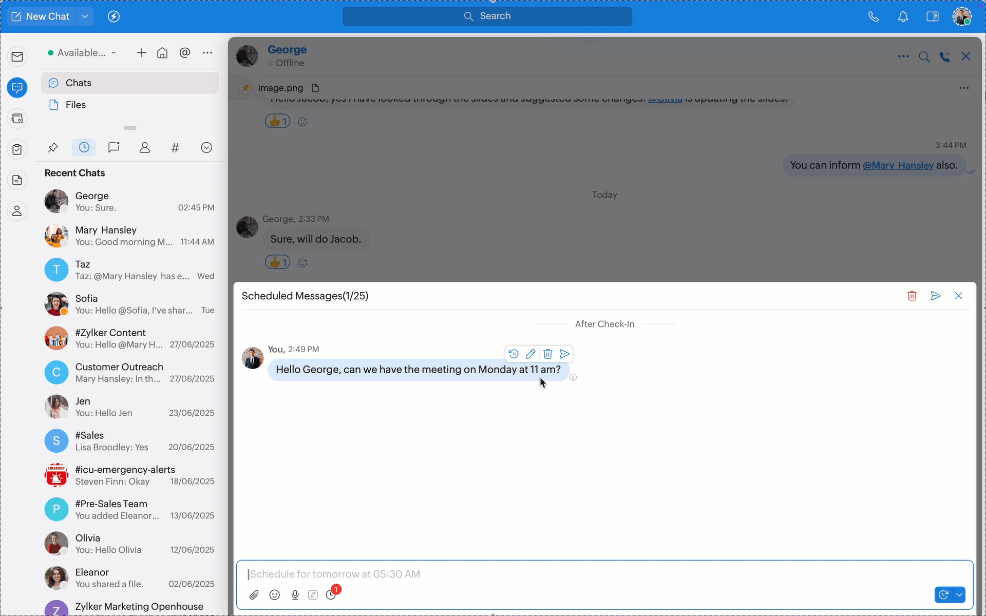Reschedule message using the clock-history icon
The height and width of the screenshot is (616, 986).
tap(513, 354)
